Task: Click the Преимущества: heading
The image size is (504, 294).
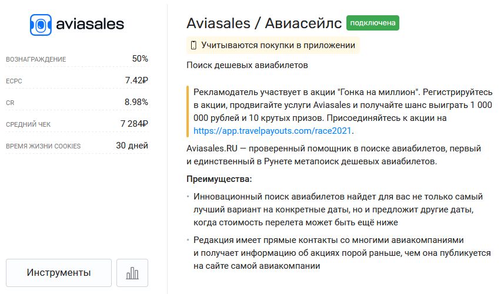Action: 219,179
